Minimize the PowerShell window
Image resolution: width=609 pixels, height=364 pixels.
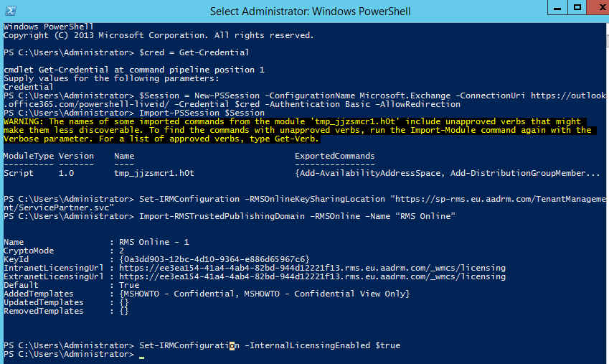(x=557, y=7)
